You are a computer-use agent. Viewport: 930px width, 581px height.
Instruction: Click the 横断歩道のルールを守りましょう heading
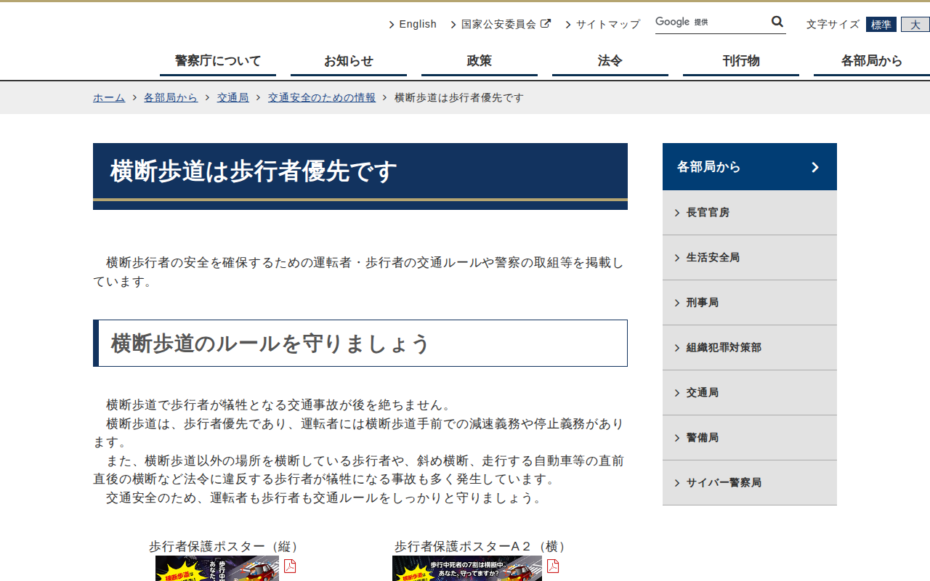coord(270,344)
